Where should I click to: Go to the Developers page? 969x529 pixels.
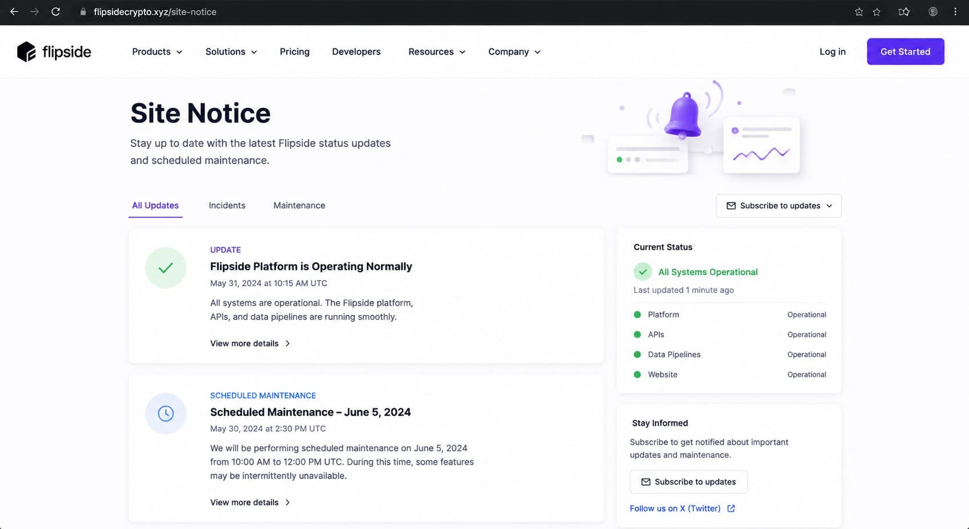point(356,51)
